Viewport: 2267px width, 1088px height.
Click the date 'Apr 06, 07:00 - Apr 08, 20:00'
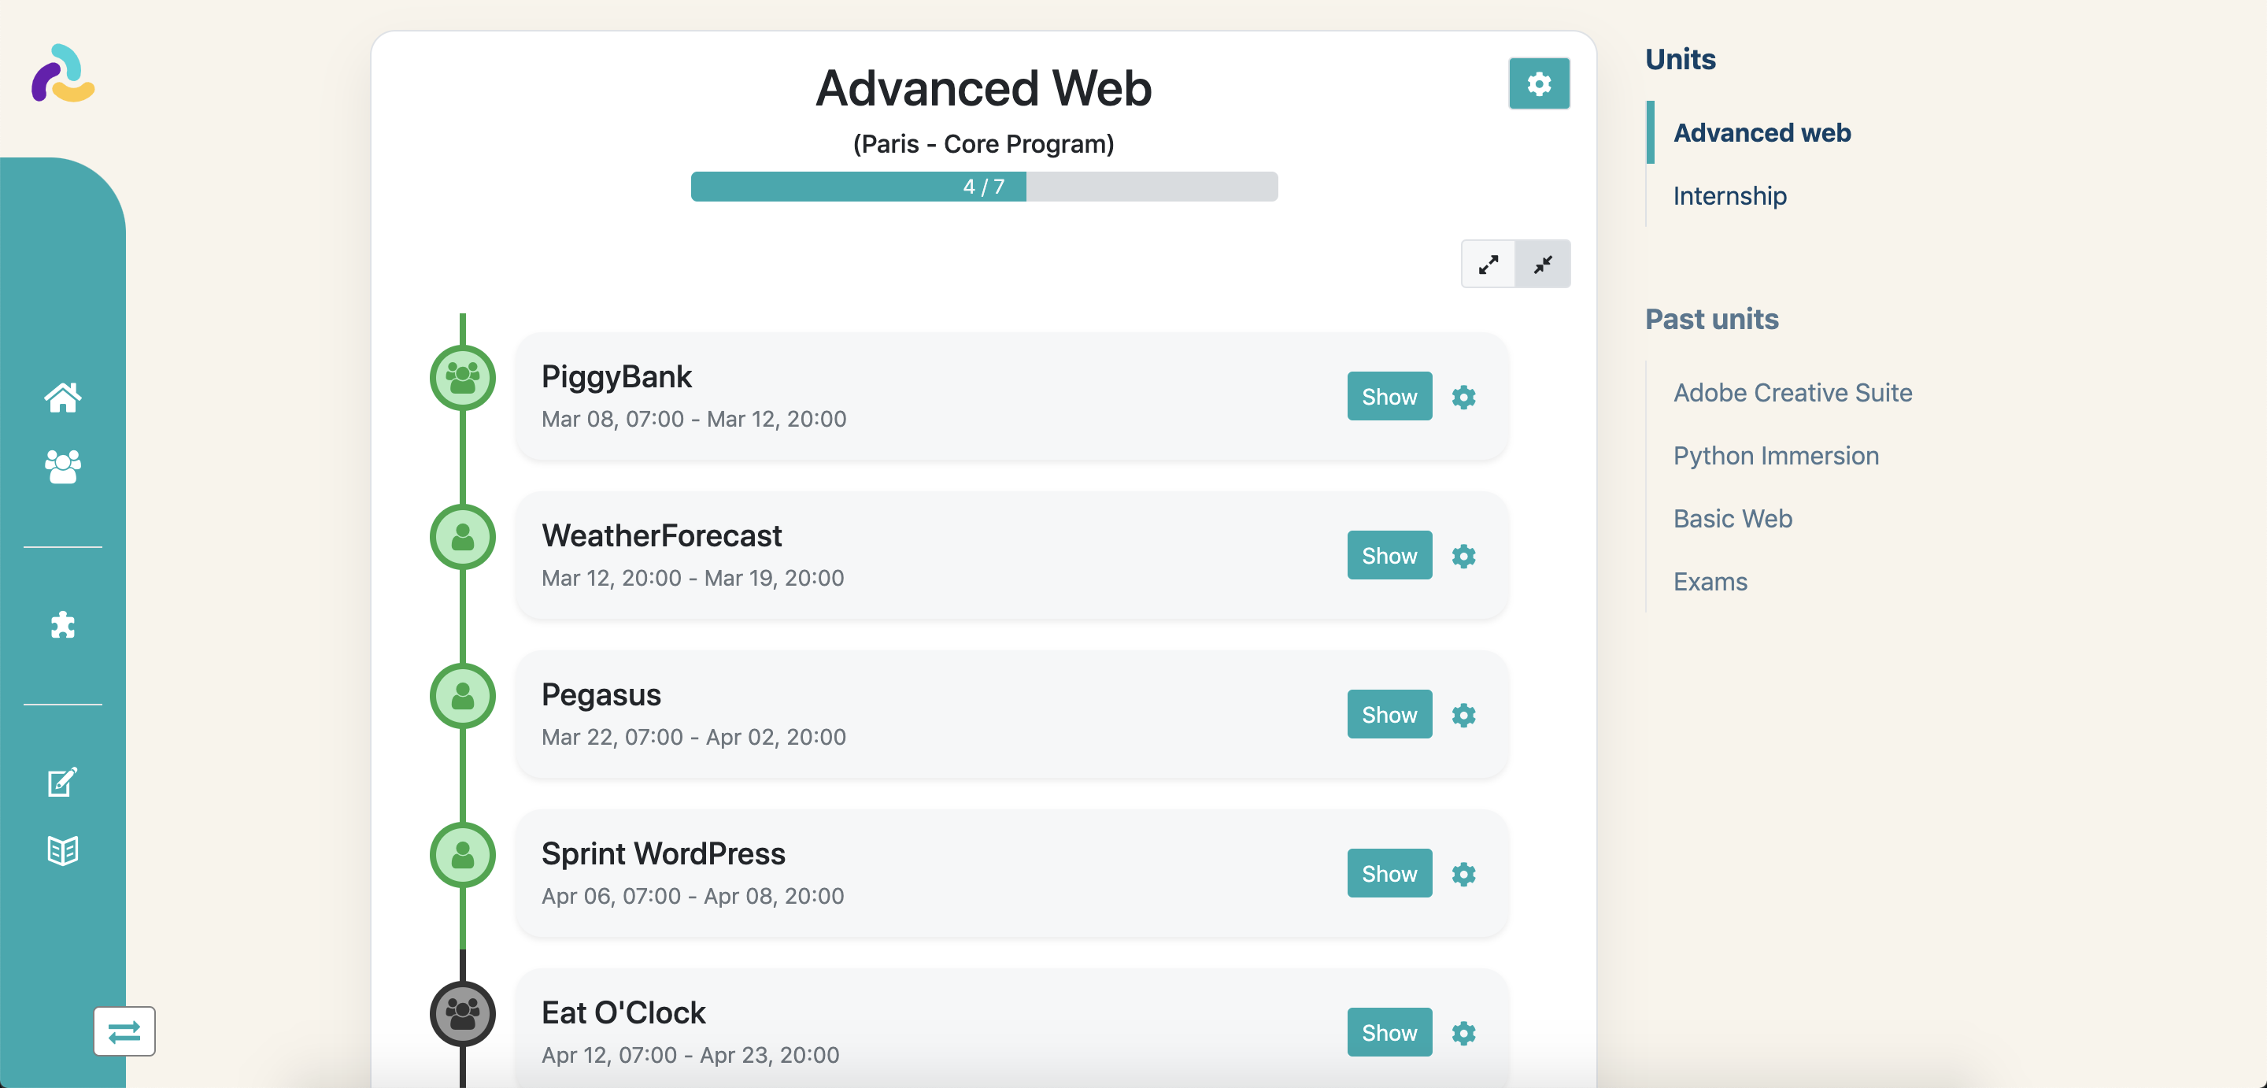693,896
